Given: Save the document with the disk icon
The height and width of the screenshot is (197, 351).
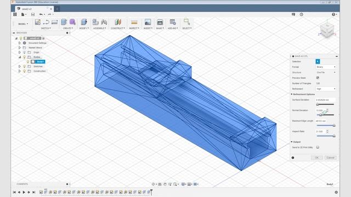Looking at the screenshot, I should 33,14.
